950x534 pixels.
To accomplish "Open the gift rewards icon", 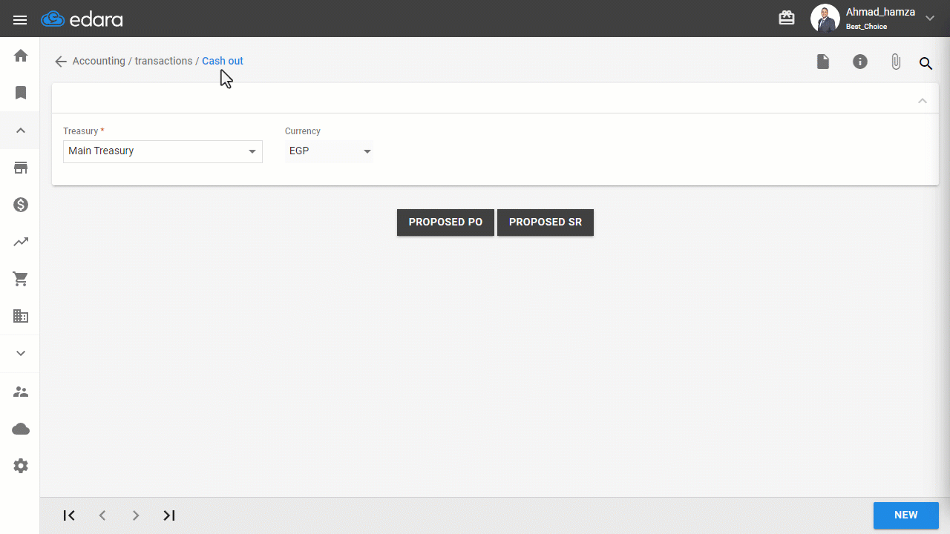I will [786, 18].
